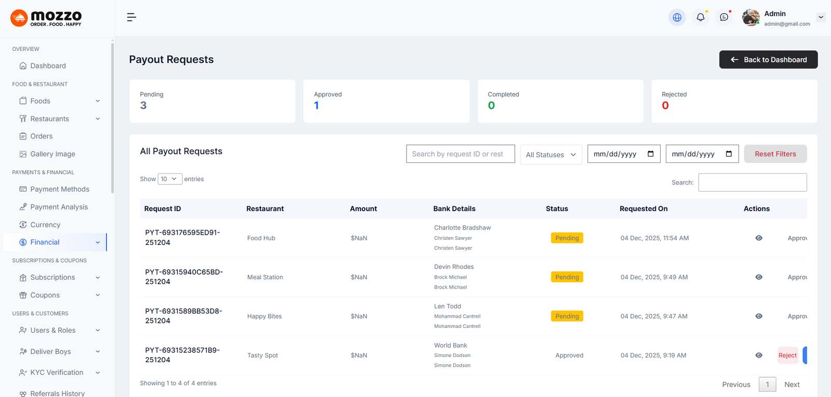This screenshot has height=397, width=831.
Task: Open Payment Methods in the sidebar
Action: click(x=59, y=189)
